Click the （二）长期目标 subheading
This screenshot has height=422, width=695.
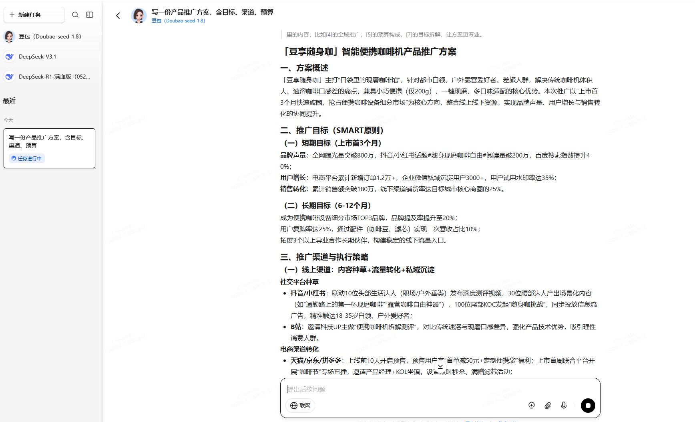pyautogui.click(x=327, y=206)
